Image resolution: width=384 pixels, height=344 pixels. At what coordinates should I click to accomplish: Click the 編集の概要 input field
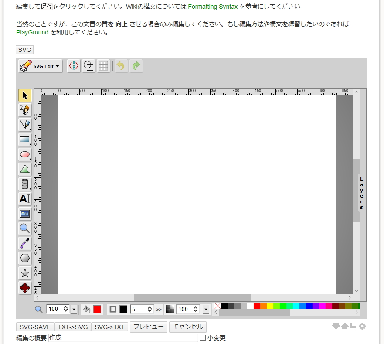pos(123,338)
